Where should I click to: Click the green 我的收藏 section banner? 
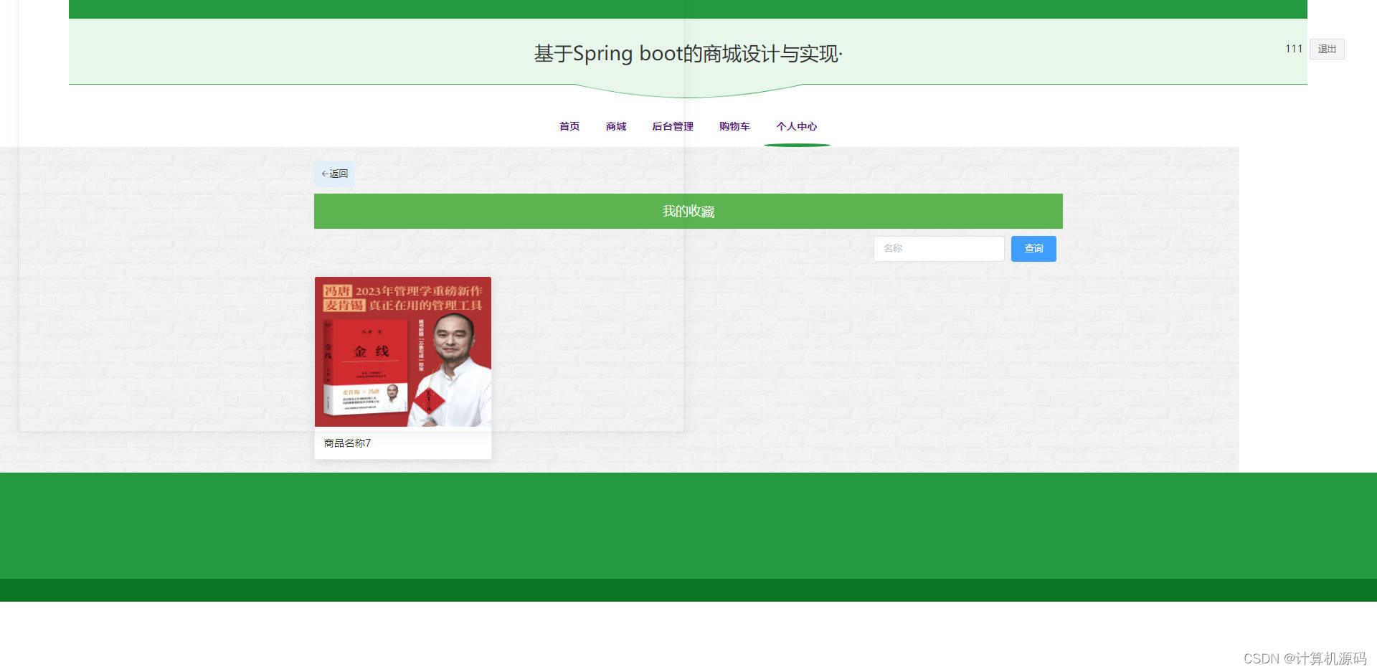pyautogui.click(x=688, y=211)
